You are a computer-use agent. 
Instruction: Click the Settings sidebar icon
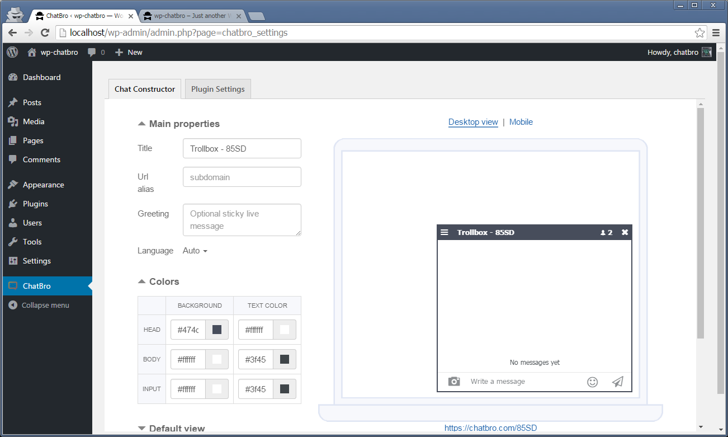point(13,261)
